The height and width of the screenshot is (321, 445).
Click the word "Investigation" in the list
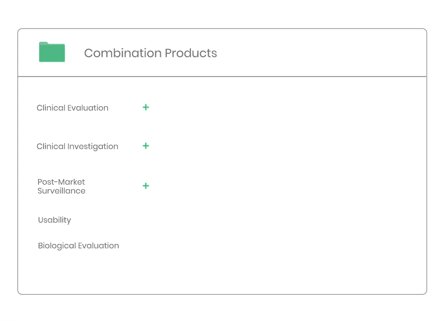(x=93, y=147)
